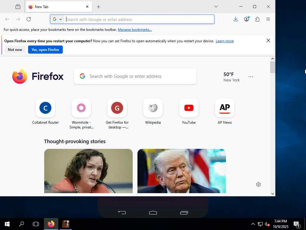Click the vertical scrollbar thumb
The image size is (306, 230).
click(x=273, y=67)
